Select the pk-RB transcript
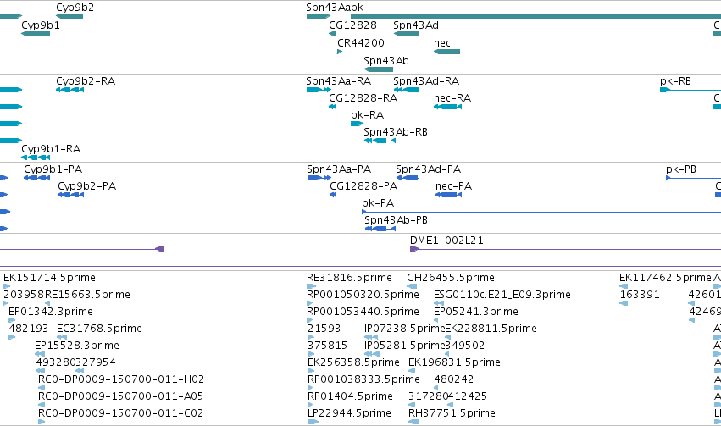The width and height of the screenshot is (721, 426). pos(690,90)
